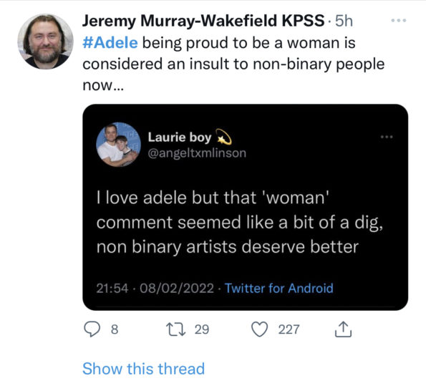
Task: Like the tweet with the heart icon
Action: 259,329
